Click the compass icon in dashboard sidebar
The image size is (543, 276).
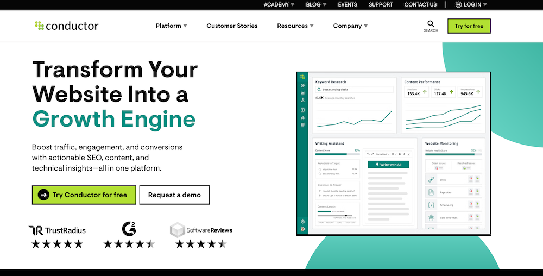coord(302,85)
